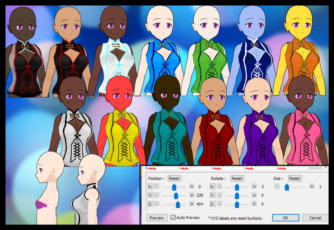
Task: Select the Position Z slider handle
Action: [178, 204]
